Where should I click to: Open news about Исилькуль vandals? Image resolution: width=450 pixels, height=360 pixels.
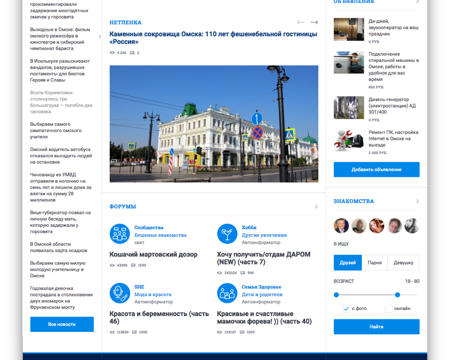60,71
